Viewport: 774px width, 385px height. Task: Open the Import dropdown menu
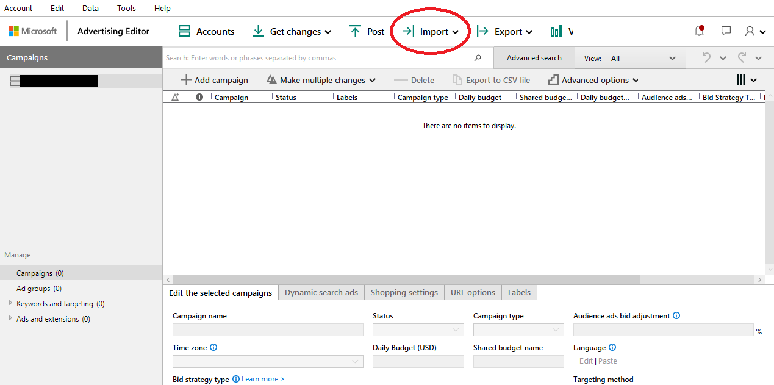(430, 31)
